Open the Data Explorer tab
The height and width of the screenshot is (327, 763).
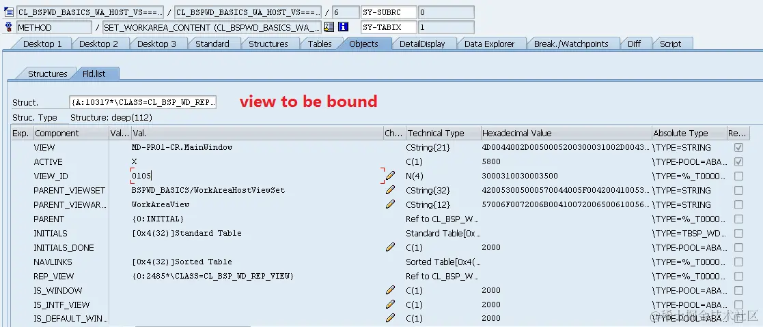point(489,44)
